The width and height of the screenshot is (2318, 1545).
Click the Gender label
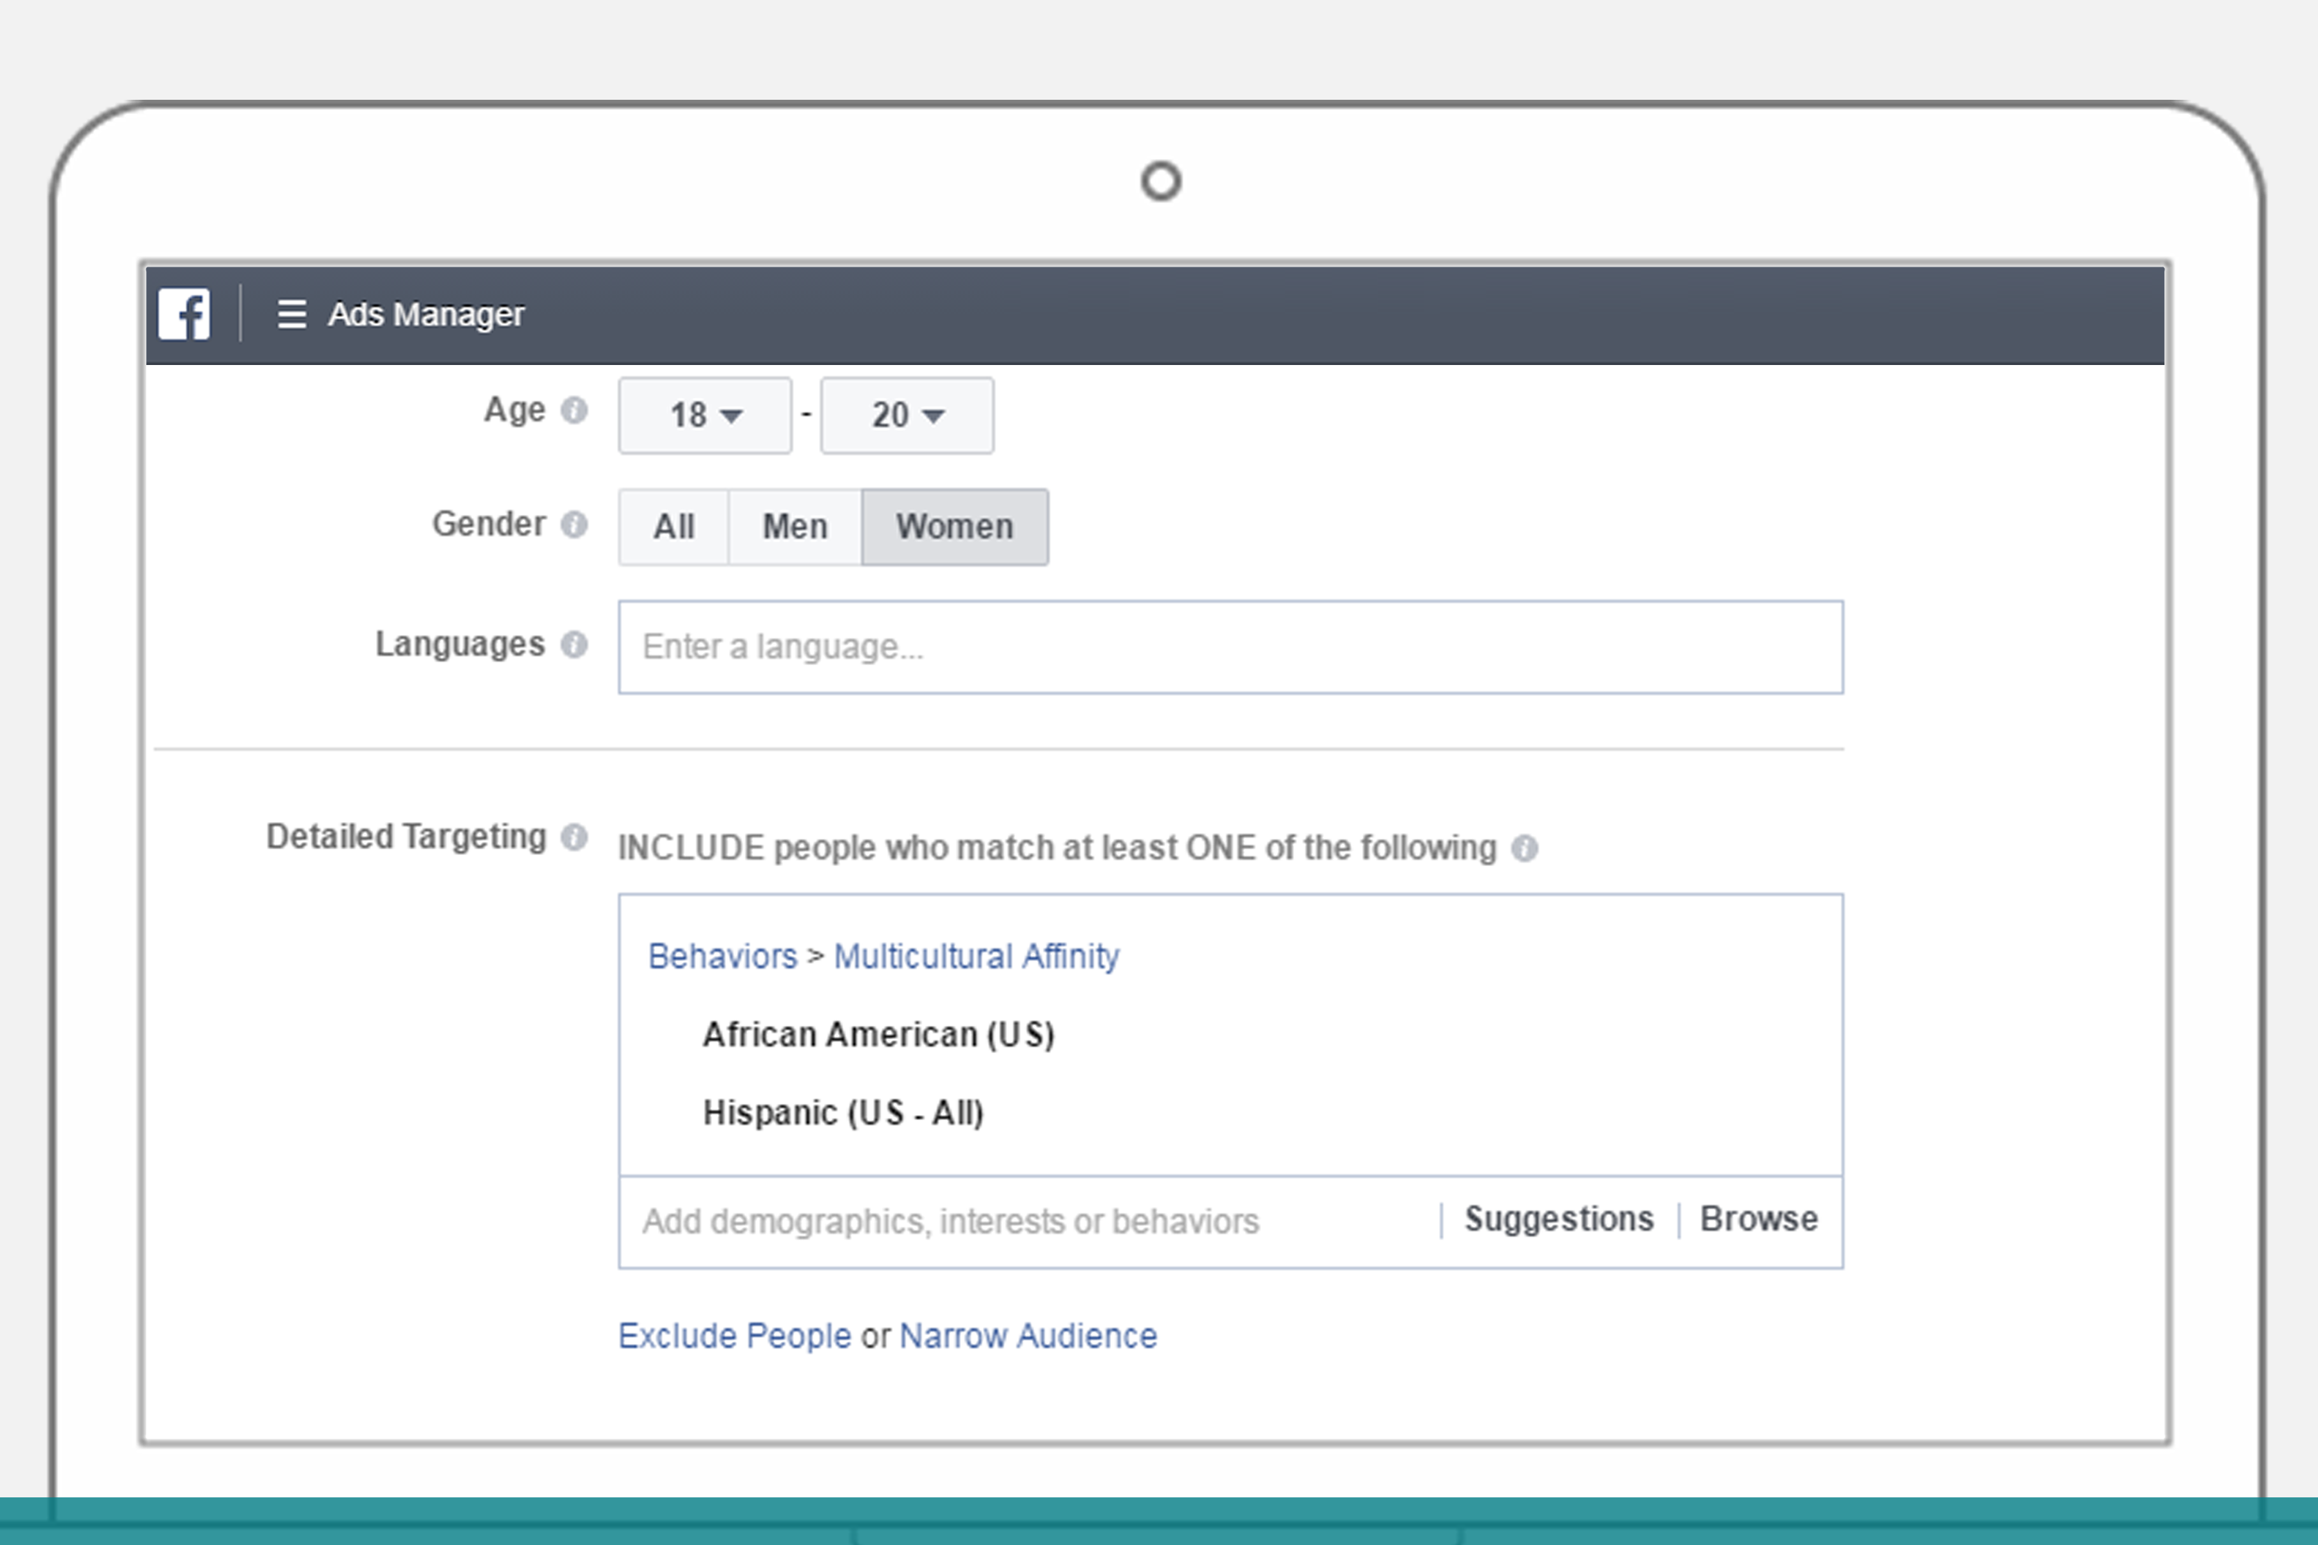pyautogui.click(x=489, y=524)
